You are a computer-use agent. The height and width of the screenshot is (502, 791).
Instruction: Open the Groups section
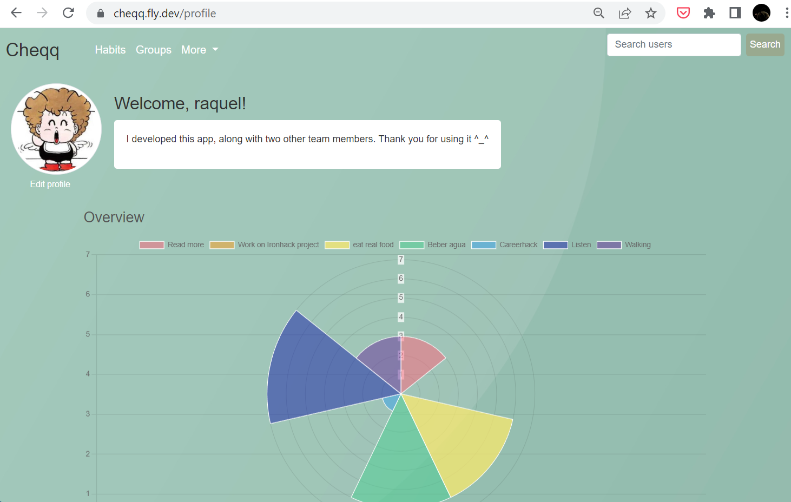154,50
